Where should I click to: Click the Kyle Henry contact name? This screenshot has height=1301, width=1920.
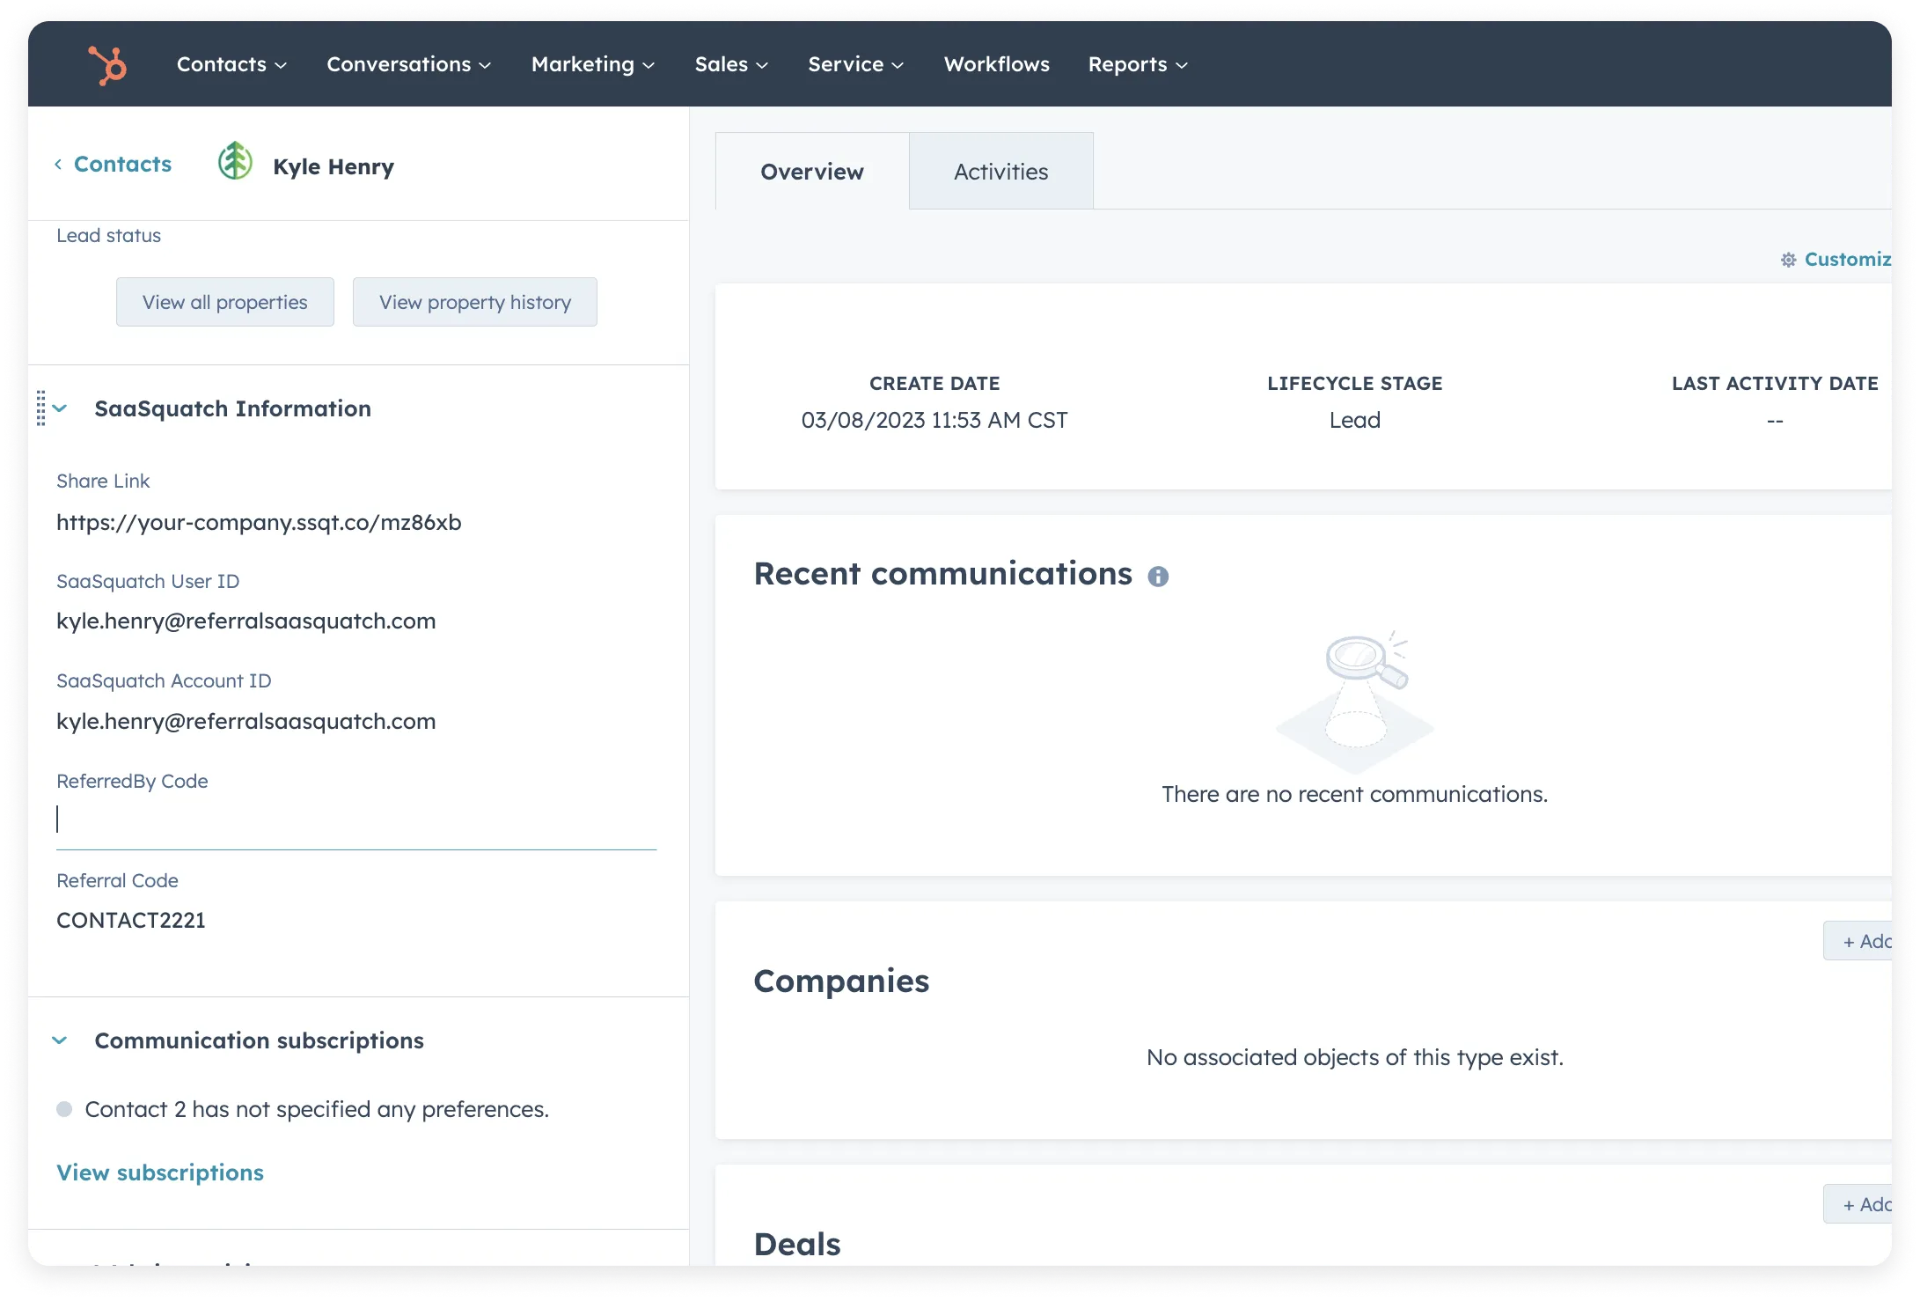click(x=333, y=167)
